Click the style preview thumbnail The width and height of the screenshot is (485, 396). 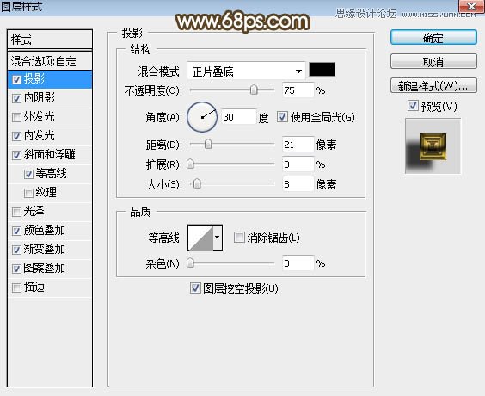pos(433,146)
